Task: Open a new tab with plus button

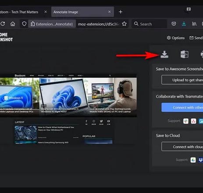Action: [x=121, y=12]
